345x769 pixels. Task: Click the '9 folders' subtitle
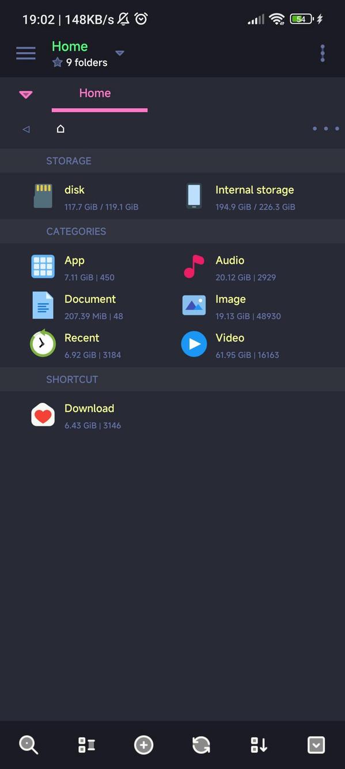click(86, 62)
